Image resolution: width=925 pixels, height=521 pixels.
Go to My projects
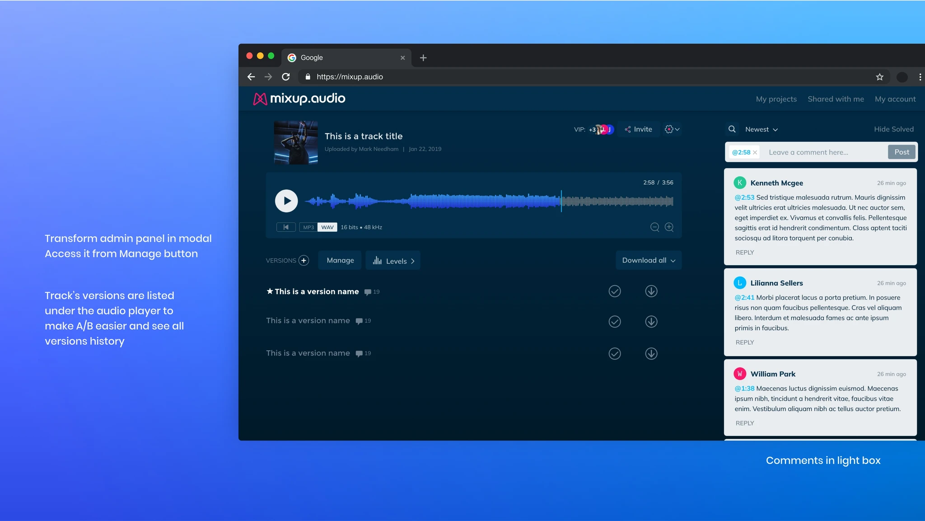776,99
